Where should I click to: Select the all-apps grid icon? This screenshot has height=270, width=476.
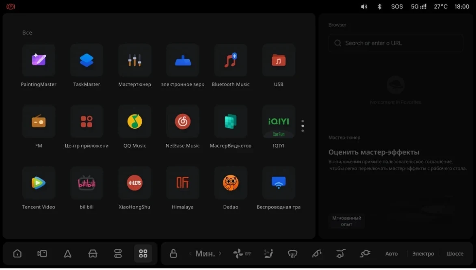click(x=143, y=253)
